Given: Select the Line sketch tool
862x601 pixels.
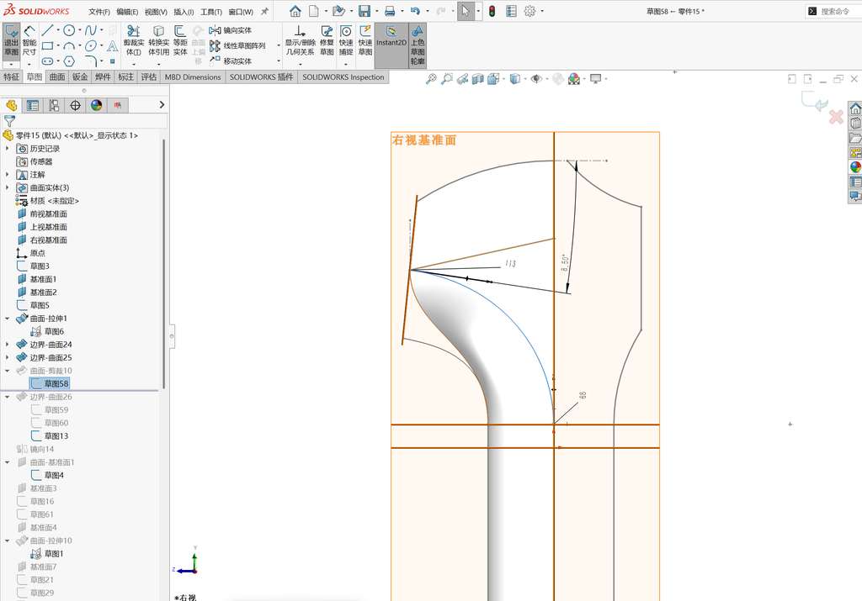Looking at the screenshot, I should (x=47, y=30).
